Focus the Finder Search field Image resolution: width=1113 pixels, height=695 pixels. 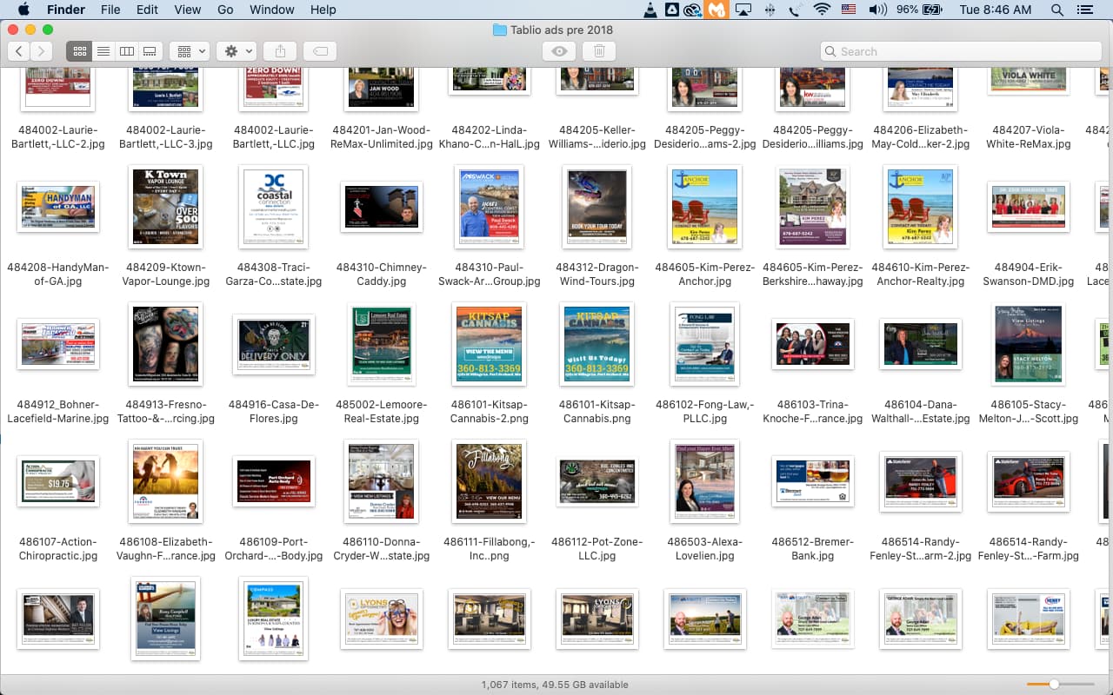click(x=962, y=51)
